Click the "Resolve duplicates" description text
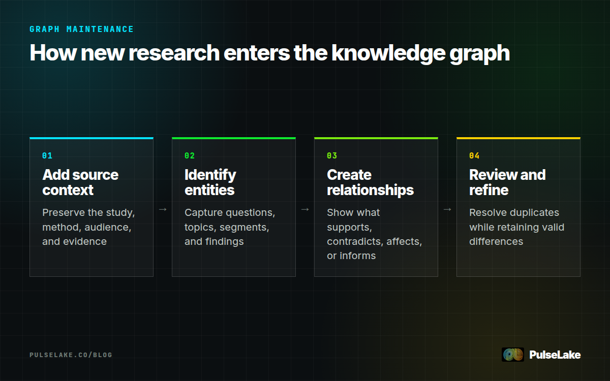The height and width of the screenshot is (381, 610). [517, 227]
